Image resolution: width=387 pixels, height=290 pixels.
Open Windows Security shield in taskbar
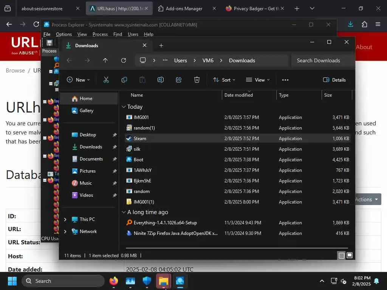click(147, 281)
